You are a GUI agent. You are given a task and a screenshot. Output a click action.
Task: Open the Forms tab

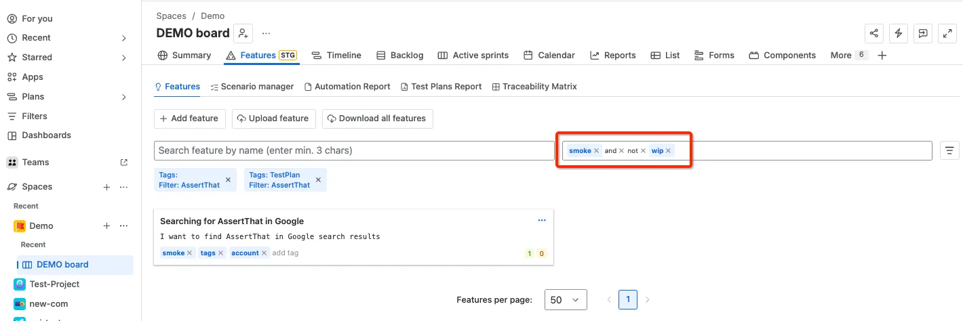pos(714,56)
